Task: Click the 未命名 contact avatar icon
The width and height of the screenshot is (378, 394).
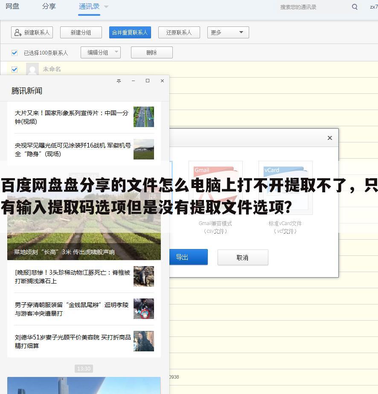Action: (33, 69)
